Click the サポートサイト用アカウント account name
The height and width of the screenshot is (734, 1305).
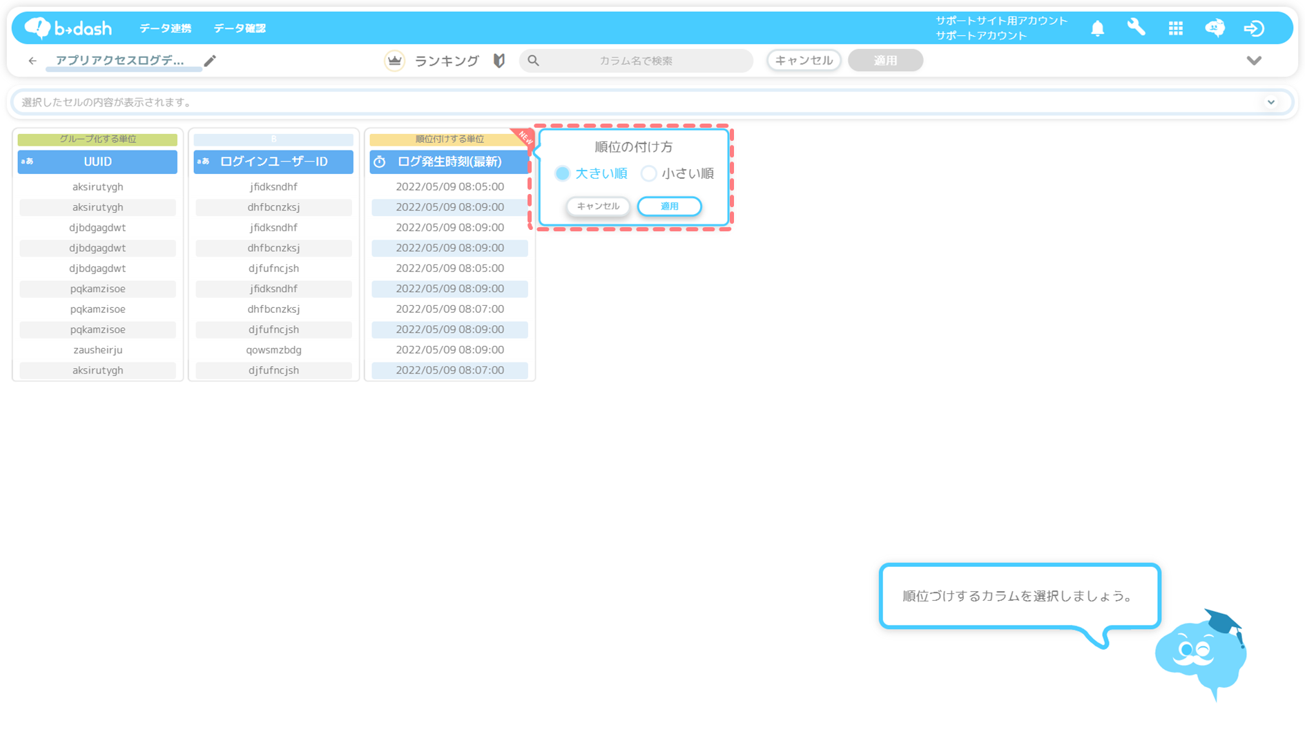[1001, 21]
